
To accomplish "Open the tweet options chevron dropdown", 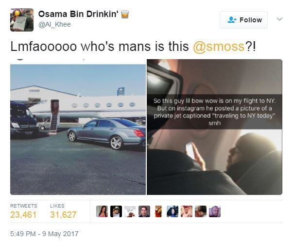I will pos(279,19).
